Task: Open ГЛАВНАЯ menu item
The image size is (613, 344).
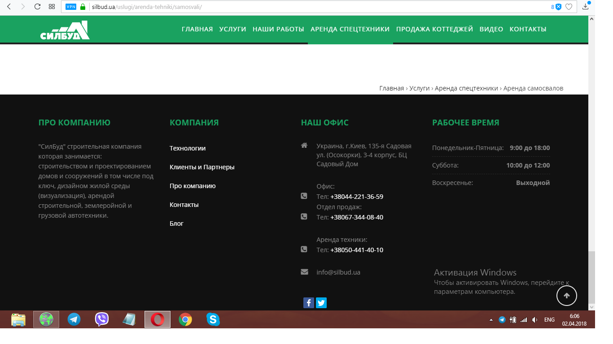Action: pos(197,29)
